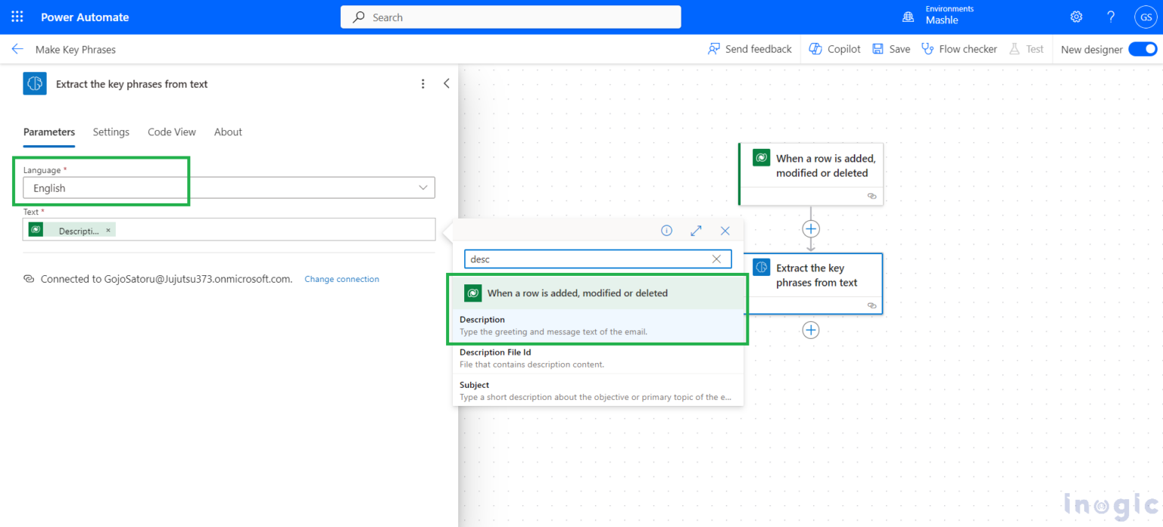Open the three-dot menu of the action panel
This screenshot has width=1163, height=527.
423,84
